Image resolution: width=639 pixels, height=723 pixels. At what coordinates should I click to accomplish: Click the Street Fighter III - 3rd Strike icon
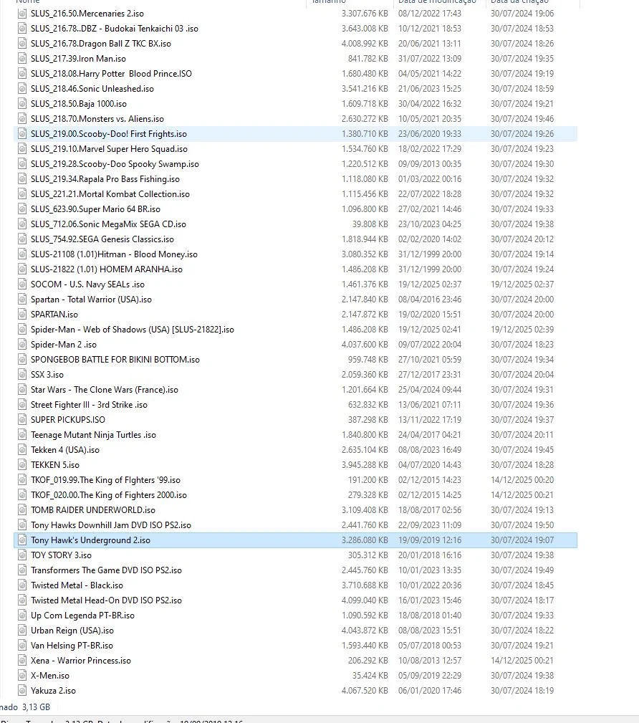click(x=22, y=405)
